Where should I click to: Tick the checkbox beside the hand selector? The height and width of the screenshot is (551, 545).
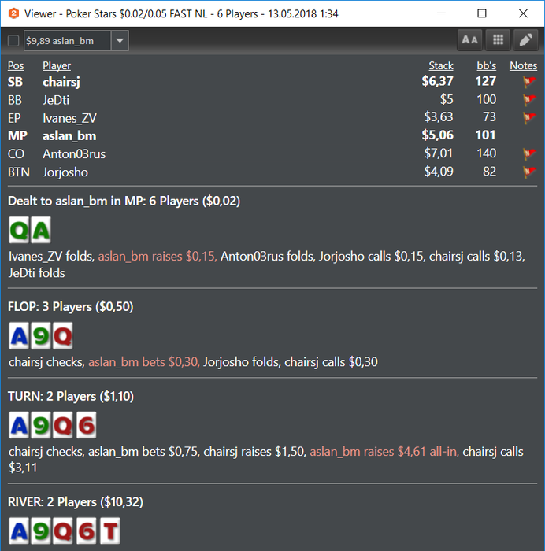coord(13,41)
